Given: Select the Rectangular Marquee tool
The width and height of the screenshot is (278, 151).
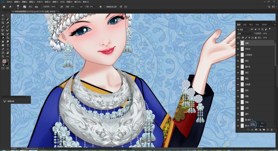Looking at the screenshot, I should tap(8, 15).
